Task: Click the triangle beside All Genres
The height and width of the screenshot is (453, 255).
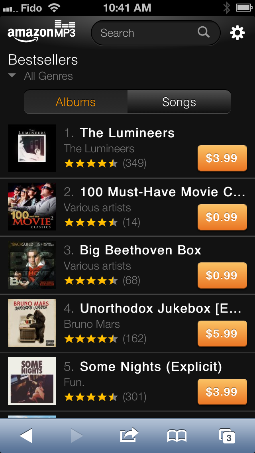Action: click(12, 76)
